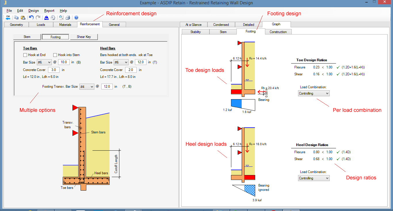Click the Shear Key button
The width and height of the screenshot is (393, 211).
coord(84,37)
